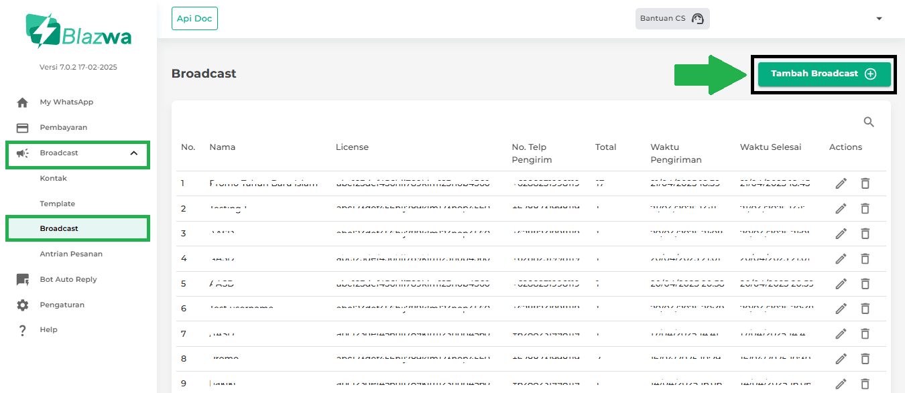Click the card icon beside Pembayaran

[x=23, y=128]
